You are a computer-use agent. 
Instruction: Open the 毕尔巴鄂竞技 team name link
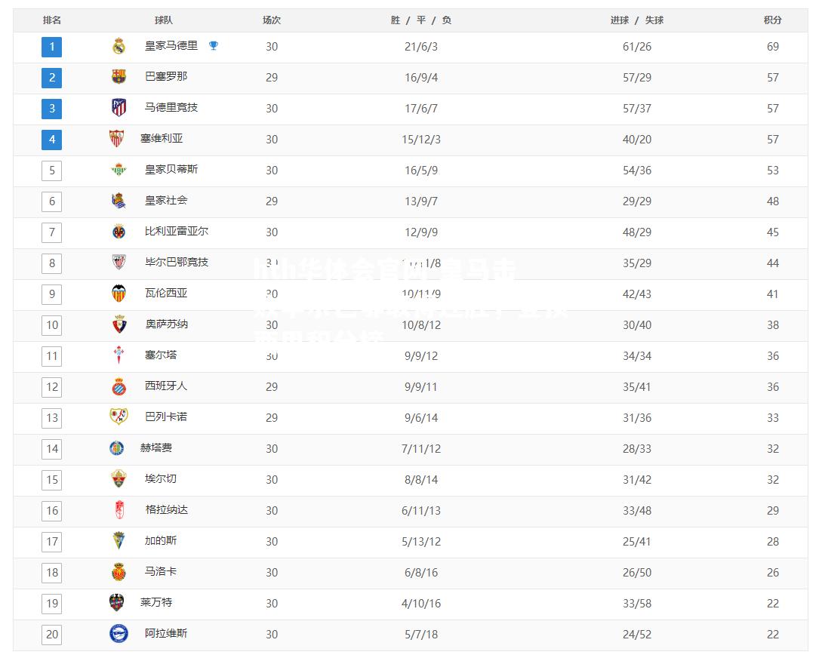[177, 262]
